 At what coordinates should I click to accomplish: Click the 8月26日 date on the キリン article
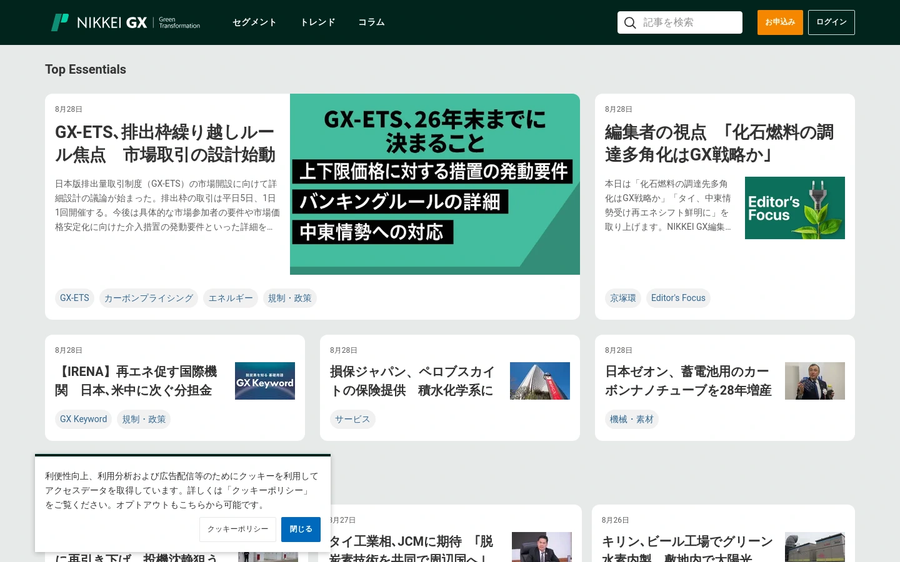pyautogui.click(x=616, y=520)
